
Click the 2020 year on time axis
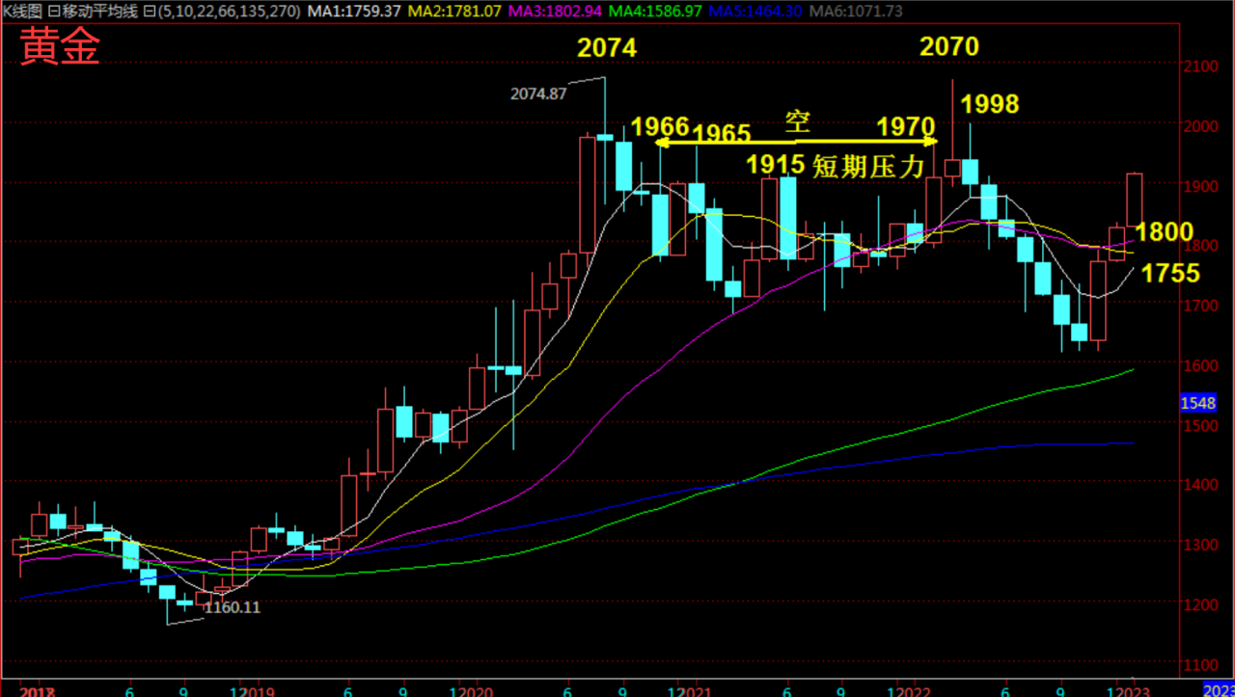(479, 691)
